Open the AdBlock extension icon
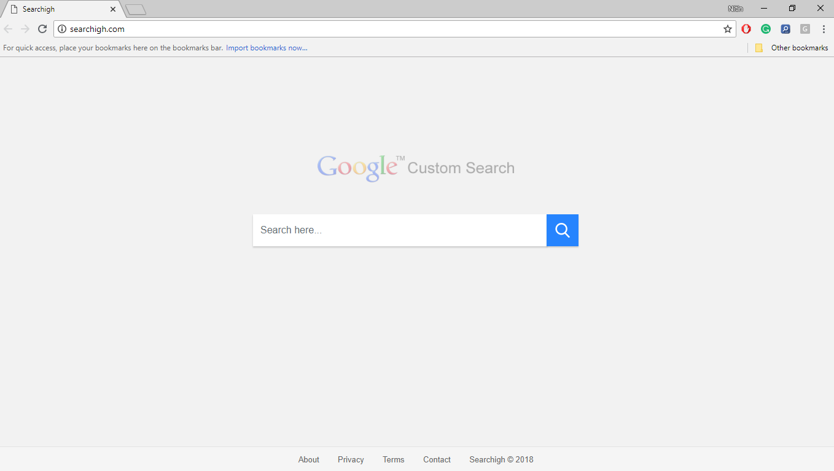Image resolution: width=834 pixels, height=471 pixels. pyautogui.click(x=746, y=28)
